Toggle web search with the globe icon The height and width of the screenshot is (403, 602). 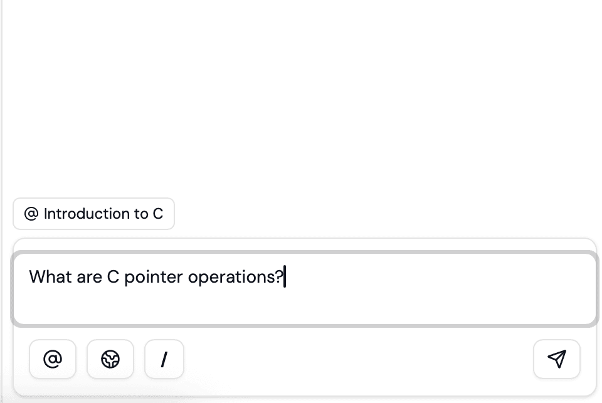pos(110,359)
